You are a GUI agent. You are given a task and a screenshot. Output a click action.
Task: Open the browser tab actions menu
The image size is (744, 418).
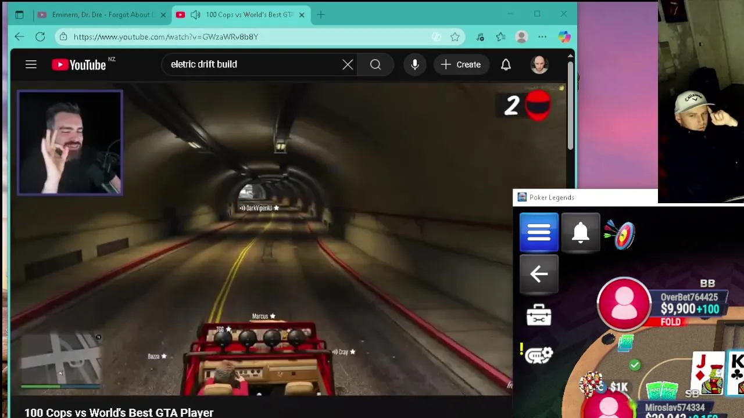[x=19, y=15]
